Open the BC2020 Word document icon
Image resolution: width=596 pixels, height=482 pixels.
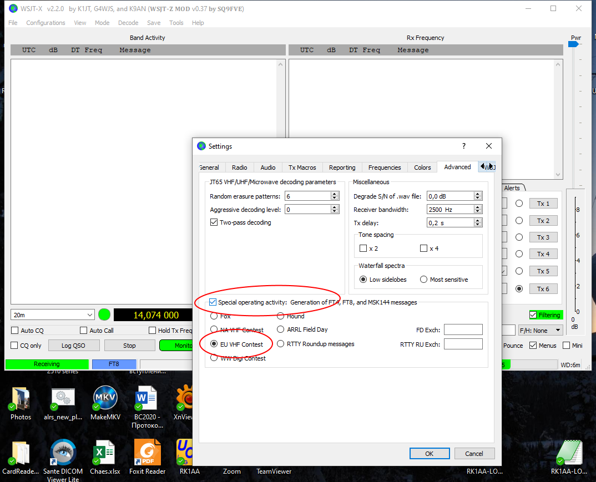click(x=147, y=399)
